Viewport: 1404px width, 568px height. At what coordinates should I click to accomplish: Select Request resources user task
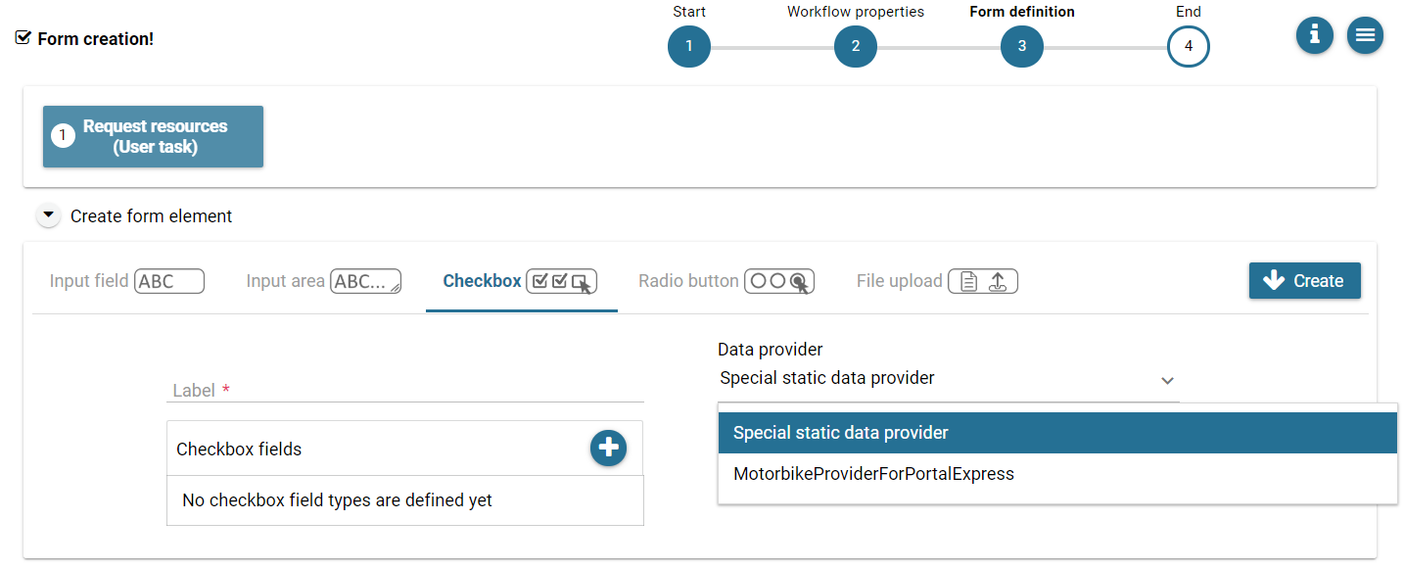[x=153, y=136]
